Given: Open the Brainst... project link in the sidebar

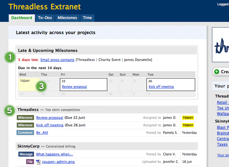Looking at the screenshot, I should click(223, 133).
